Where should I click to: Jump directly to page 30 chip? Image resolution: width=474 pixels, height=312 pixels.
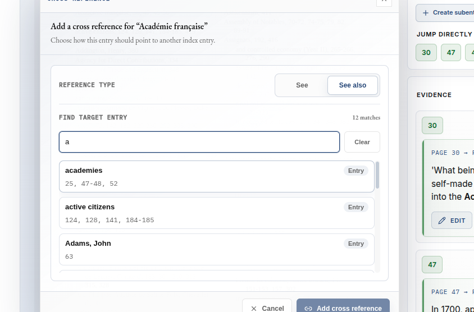tap(426, 53)
